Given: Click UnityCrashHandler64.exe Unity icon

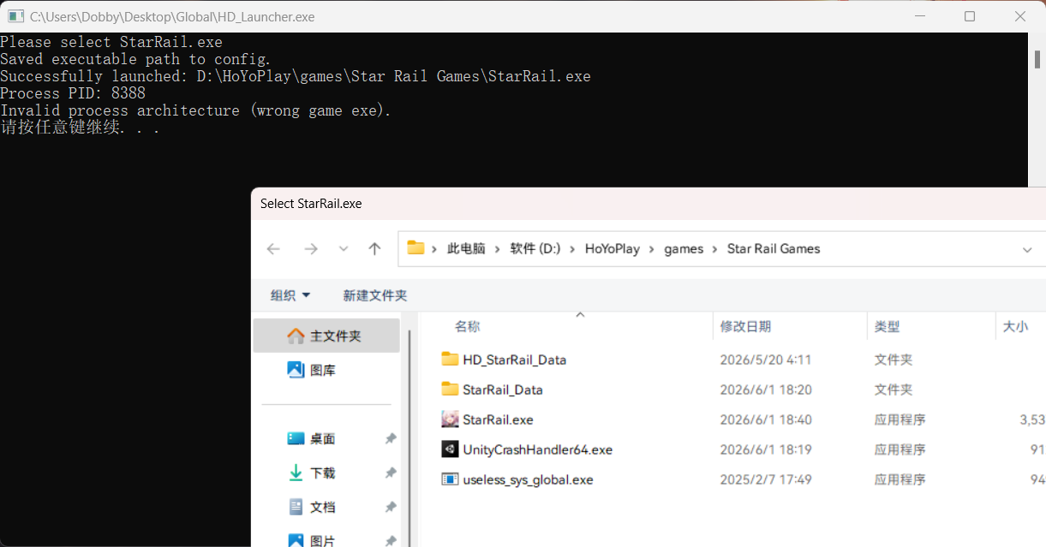Looking at the screenshot, I should (450, 449).
